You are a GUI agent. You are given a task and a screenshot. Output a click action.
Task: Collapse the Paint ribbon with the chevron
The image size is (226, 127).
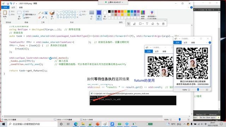point(189,7)
